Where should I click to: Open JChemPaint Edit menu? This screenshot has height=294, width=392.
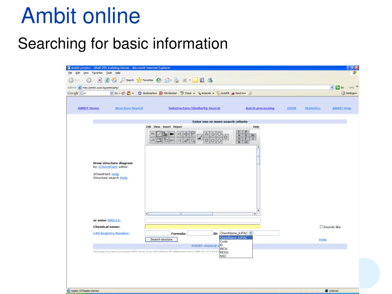[x=149, y=127]
